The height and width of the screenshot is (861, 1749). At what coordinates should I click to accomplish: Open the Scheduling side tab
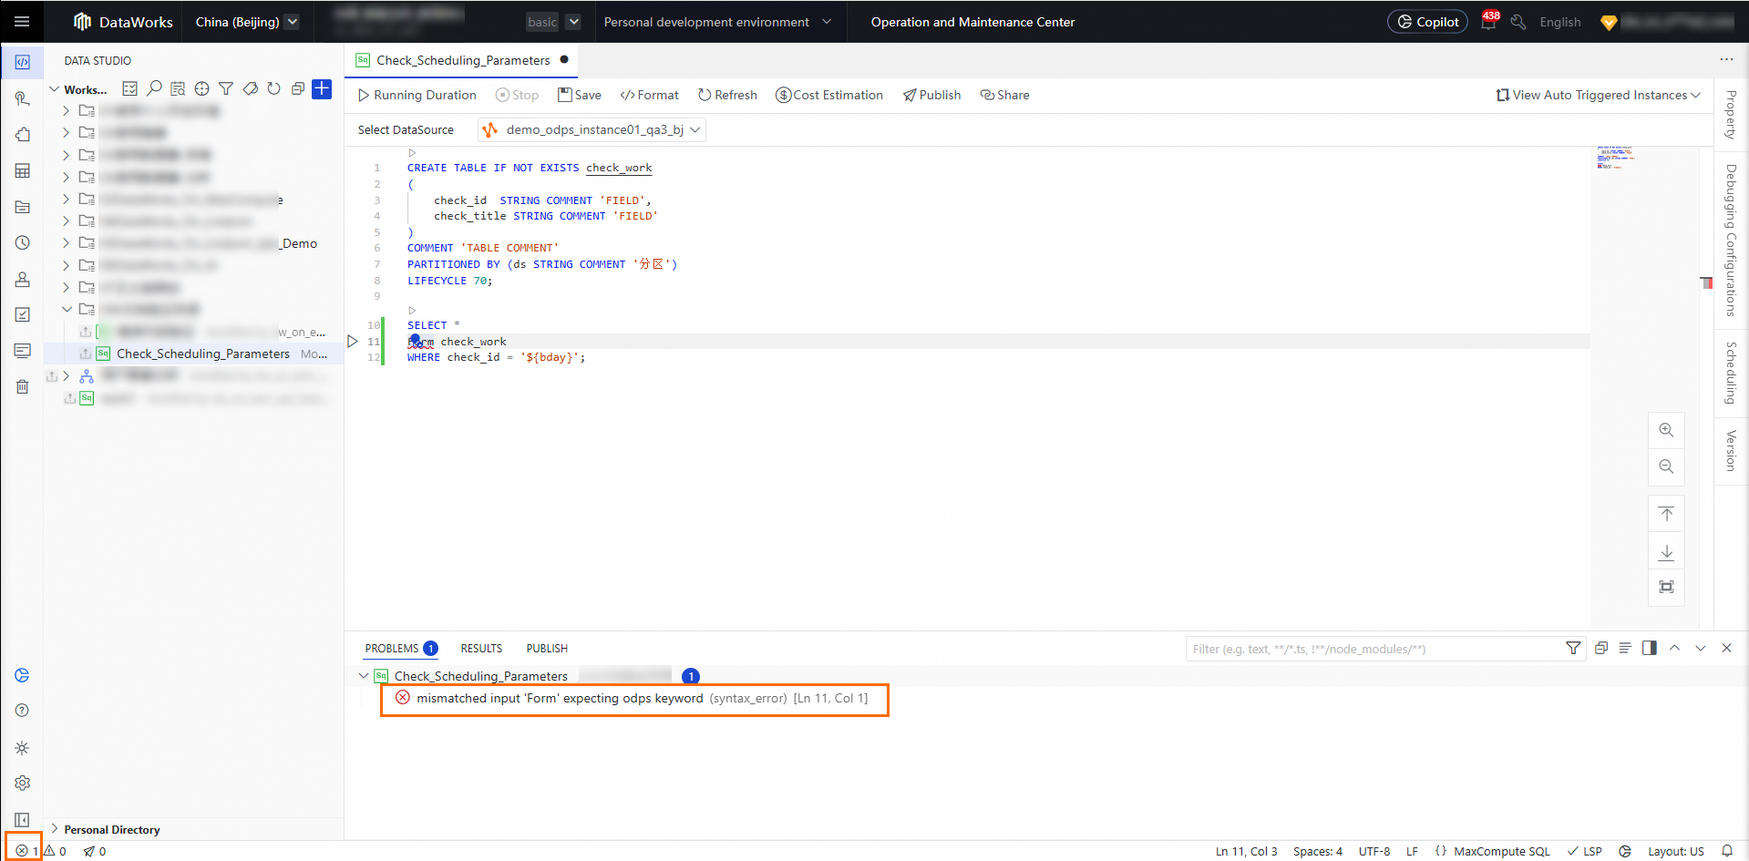(x=1731, y=373)
